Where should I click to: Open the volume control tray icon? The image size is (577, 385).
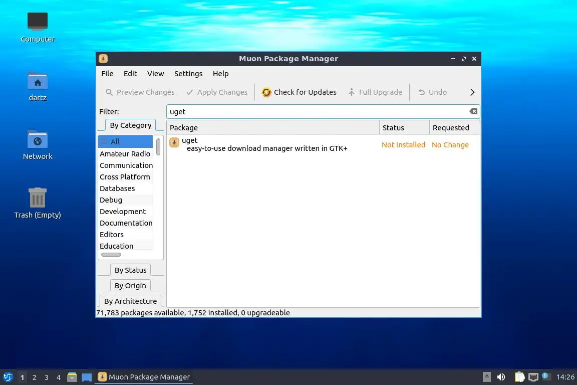click(501, 377)
